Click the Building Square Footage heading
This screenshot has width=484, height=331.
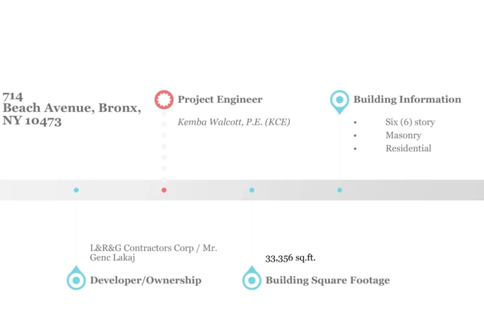(327, 281)
